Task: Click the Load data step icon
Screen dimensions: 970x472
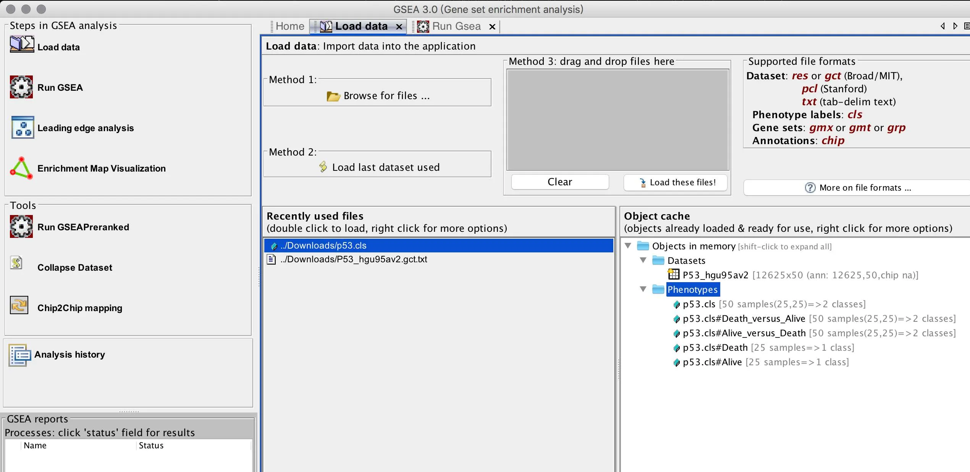Action: click(22, 45)
